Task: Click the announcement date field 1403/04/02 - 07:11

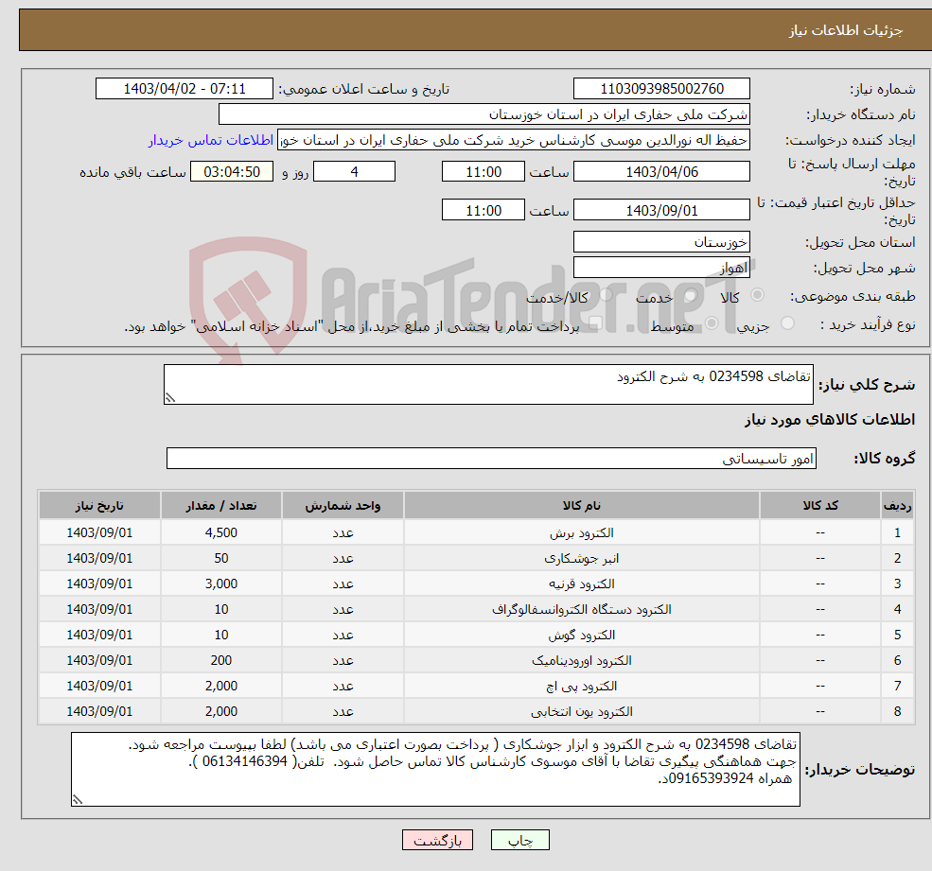Action: [185, 89]
